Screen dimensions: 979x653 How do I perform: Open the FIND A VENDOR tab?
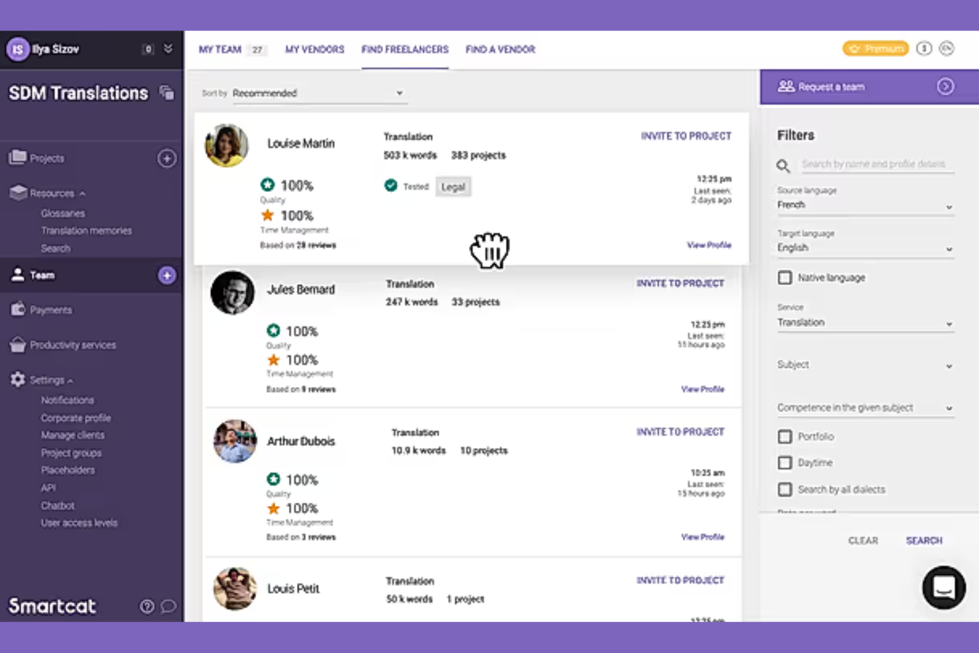pyautogui.click(x=500, y=49)
